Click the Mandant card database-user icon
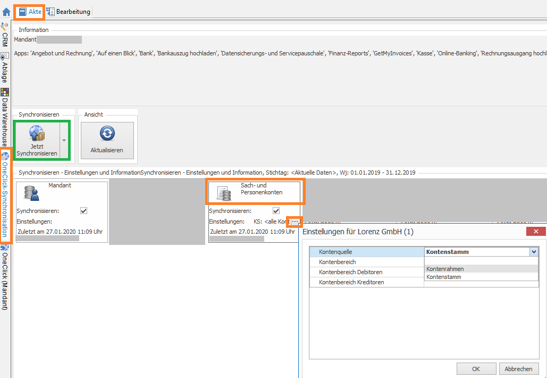The height and width of the screenshot is (378, 547). (31, 193)
